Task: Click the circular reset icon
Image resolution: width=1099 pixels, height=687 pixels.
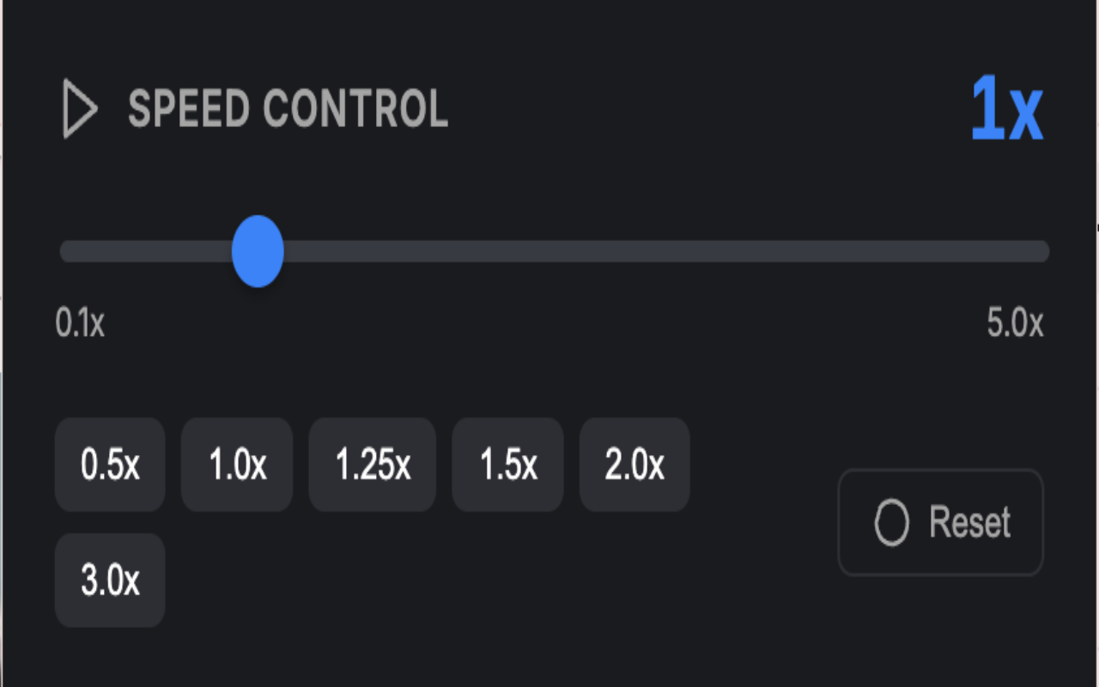Action: pos(891,522)
